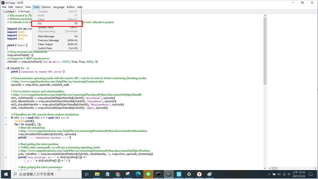Viewport: 318px width, 179px height.
Task: Open Microsoft Edge from the taskbar
Action: click(138, 174)
